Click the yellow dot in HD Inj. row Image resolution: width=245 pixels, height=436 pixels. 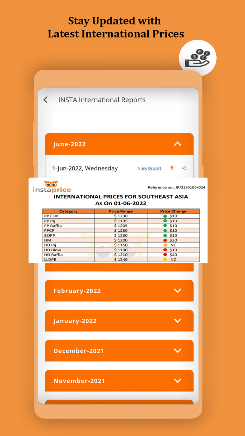click(165, 245)
